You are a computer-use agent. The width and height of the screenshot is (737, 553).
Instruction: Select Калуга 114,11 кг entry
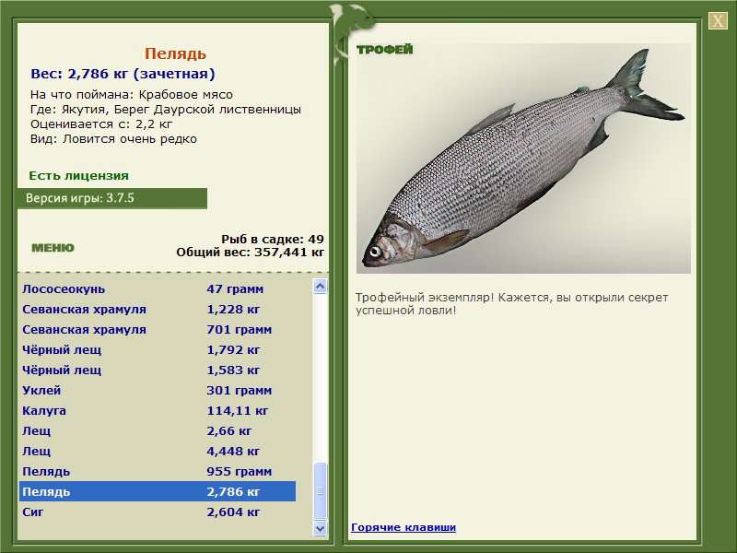click(157, 411)
